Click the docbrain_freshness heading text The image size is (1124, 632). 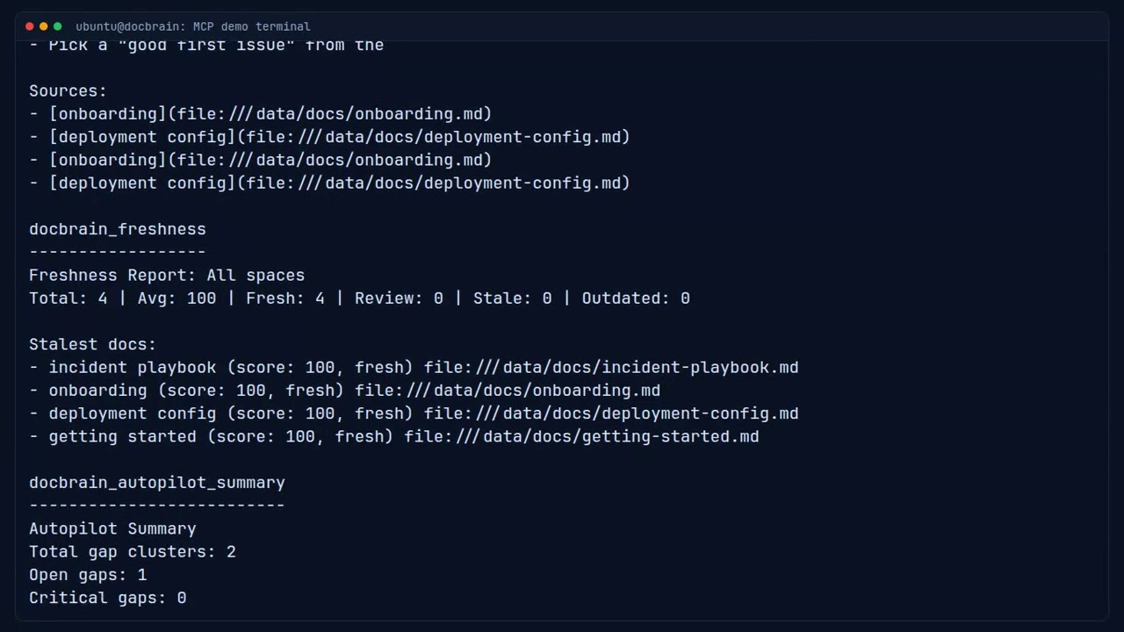click(118, 229)
